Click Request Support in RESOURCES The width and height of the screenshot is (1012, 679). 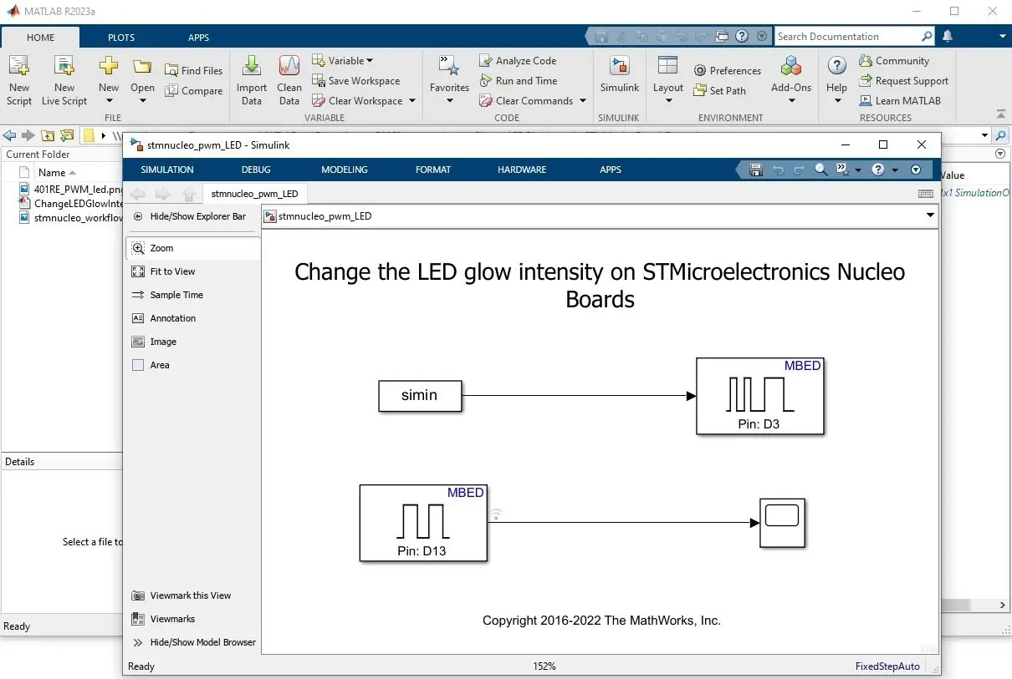[904, 81]
